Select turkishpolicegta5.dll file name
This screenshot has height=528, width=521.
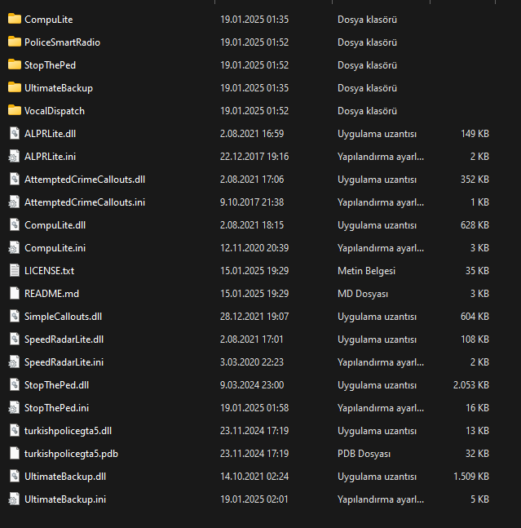point(68,432)
